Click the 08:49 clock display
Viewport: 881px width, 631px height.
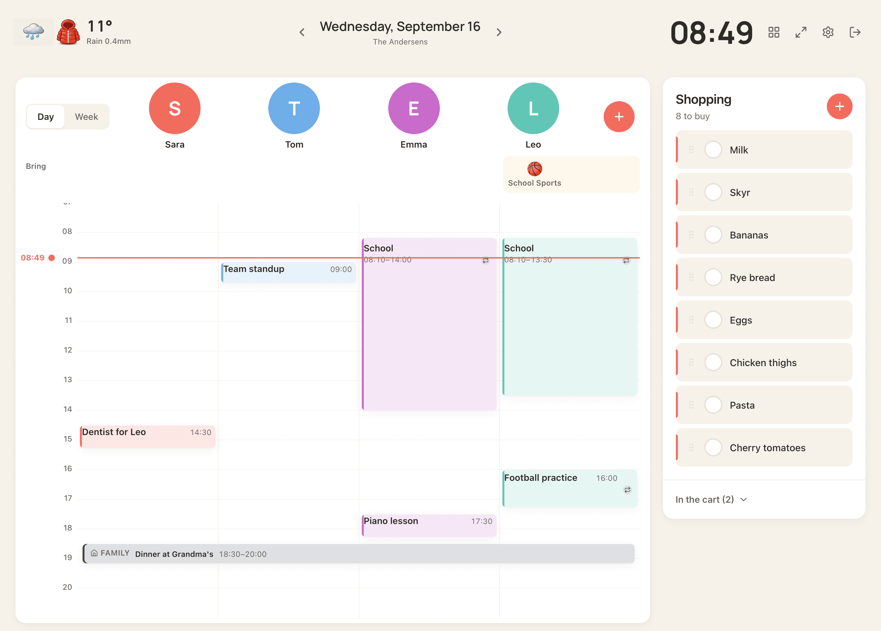pos(712,33)
